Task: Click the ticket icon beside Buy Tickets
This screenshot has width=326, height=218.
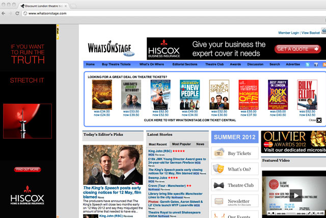Action: click(219, 153)
